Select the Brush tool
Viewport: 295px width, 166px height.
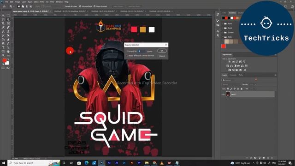[x=3, y=31]
